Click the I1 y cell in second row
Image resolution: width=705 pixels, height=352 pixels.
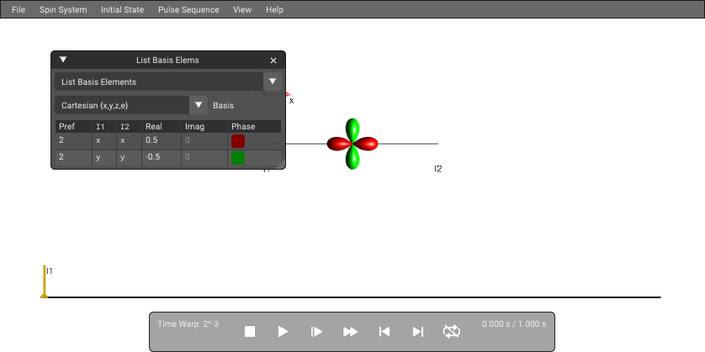[104, 157]
